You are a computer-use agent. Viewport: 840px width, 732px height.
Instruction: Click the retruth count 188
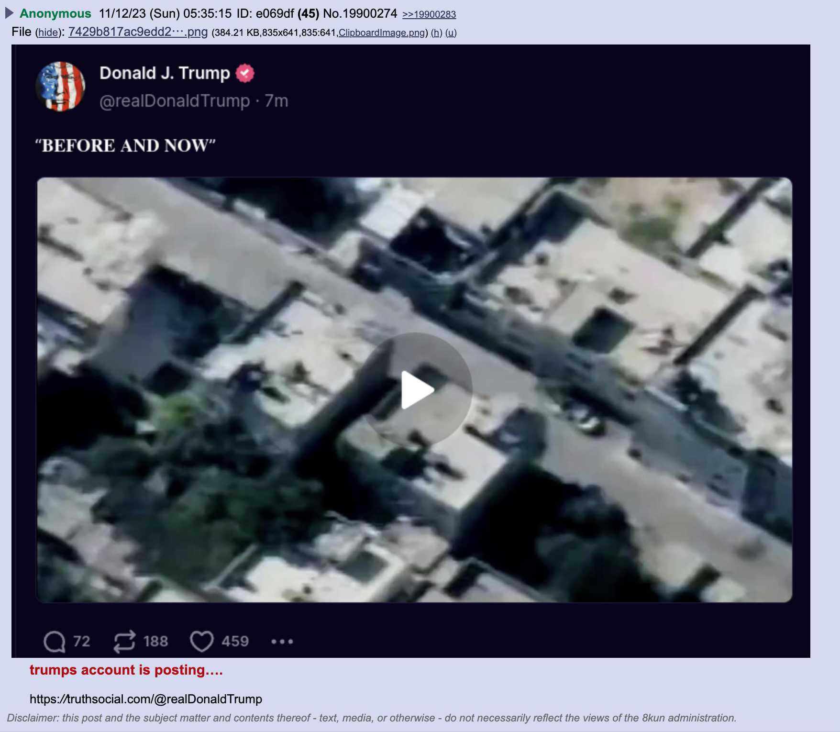pos(156,642)
